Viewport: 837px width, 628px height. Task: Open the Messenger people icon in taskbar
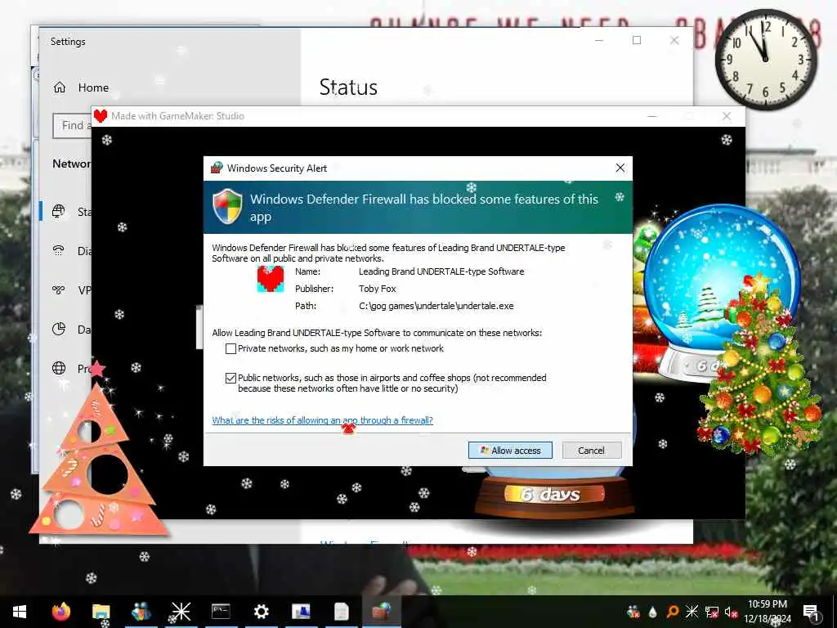click(x=141, y=612)
